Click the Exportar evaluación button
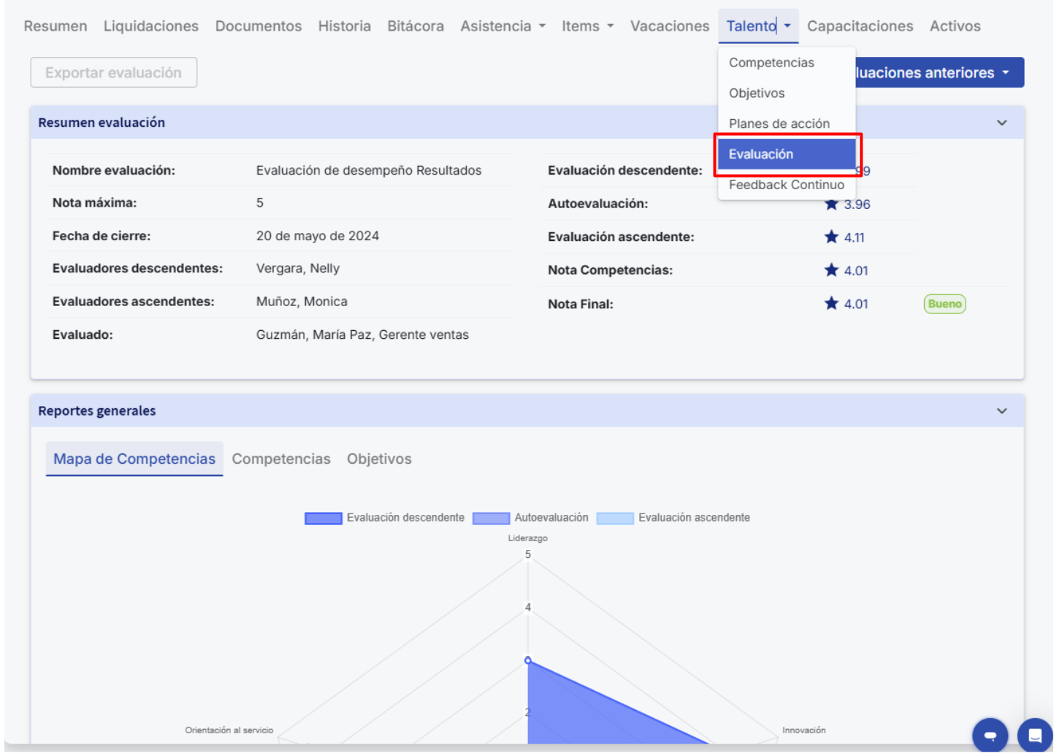The height and width of the screenshot is (753, 1054). coord(114,73)
